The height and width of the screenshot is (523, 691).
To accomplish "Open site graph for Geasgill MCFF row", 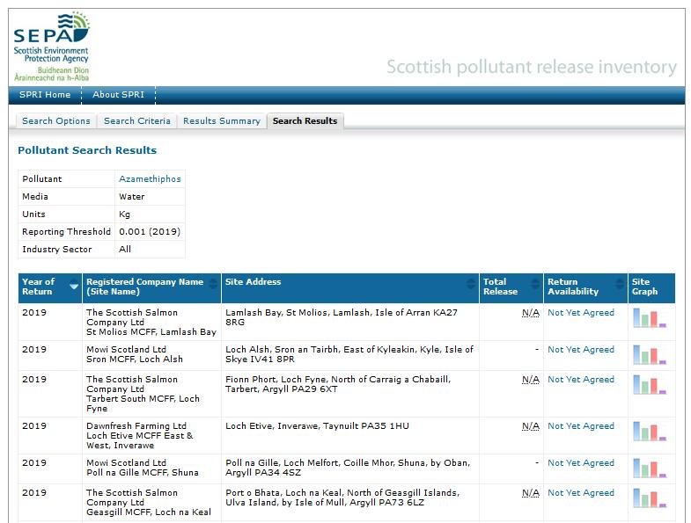I will pyautogui.click(x=650, y=498).
